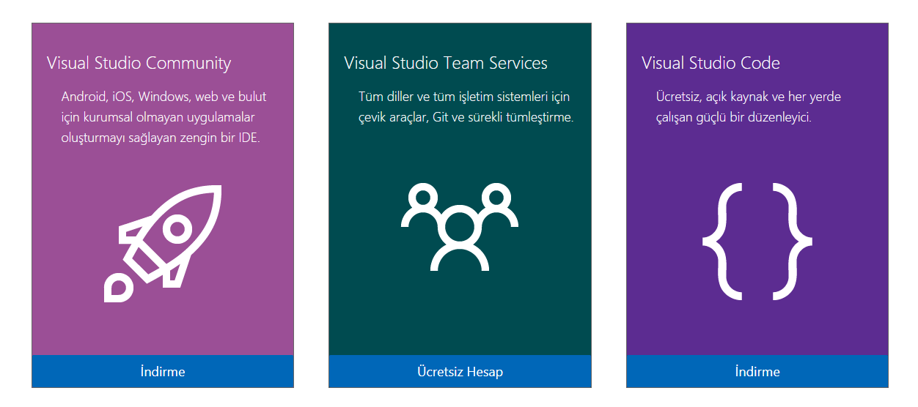918x407 pixels.
Task: Click the curly braces code icon
Action: pyautogui.click(x=757, y=242)
